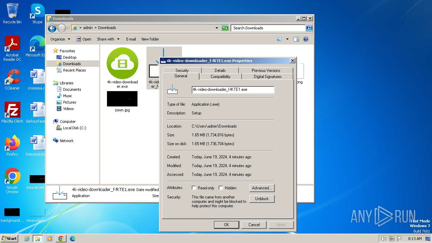Expand the admin breadcrumb arrow

coord(96,28)
